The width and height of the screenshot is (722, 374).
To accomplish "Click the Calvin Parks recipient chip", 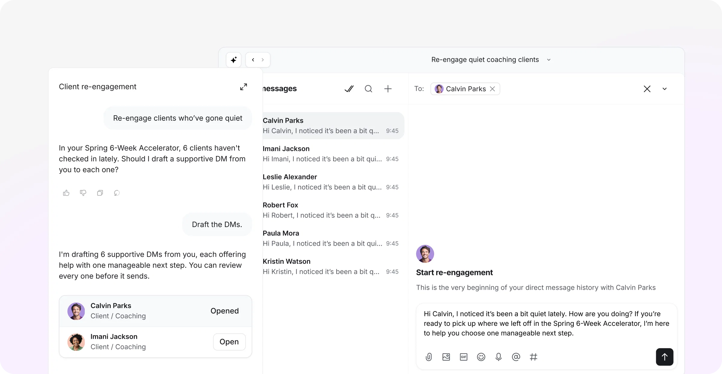I will pos(465,89).
